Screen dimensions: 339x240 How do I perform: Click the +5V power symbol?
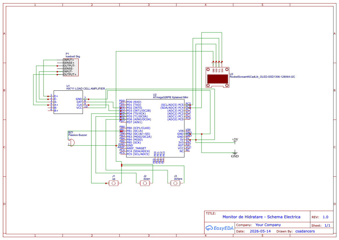235,141
